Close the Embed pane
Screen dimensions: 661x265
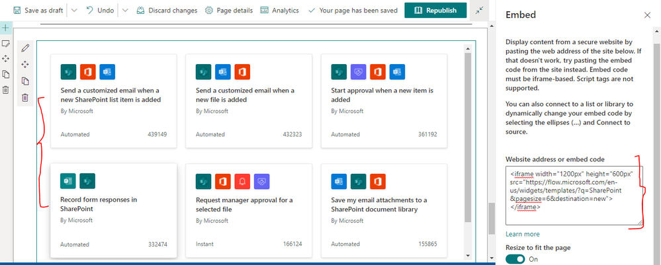tap(648, 15)
